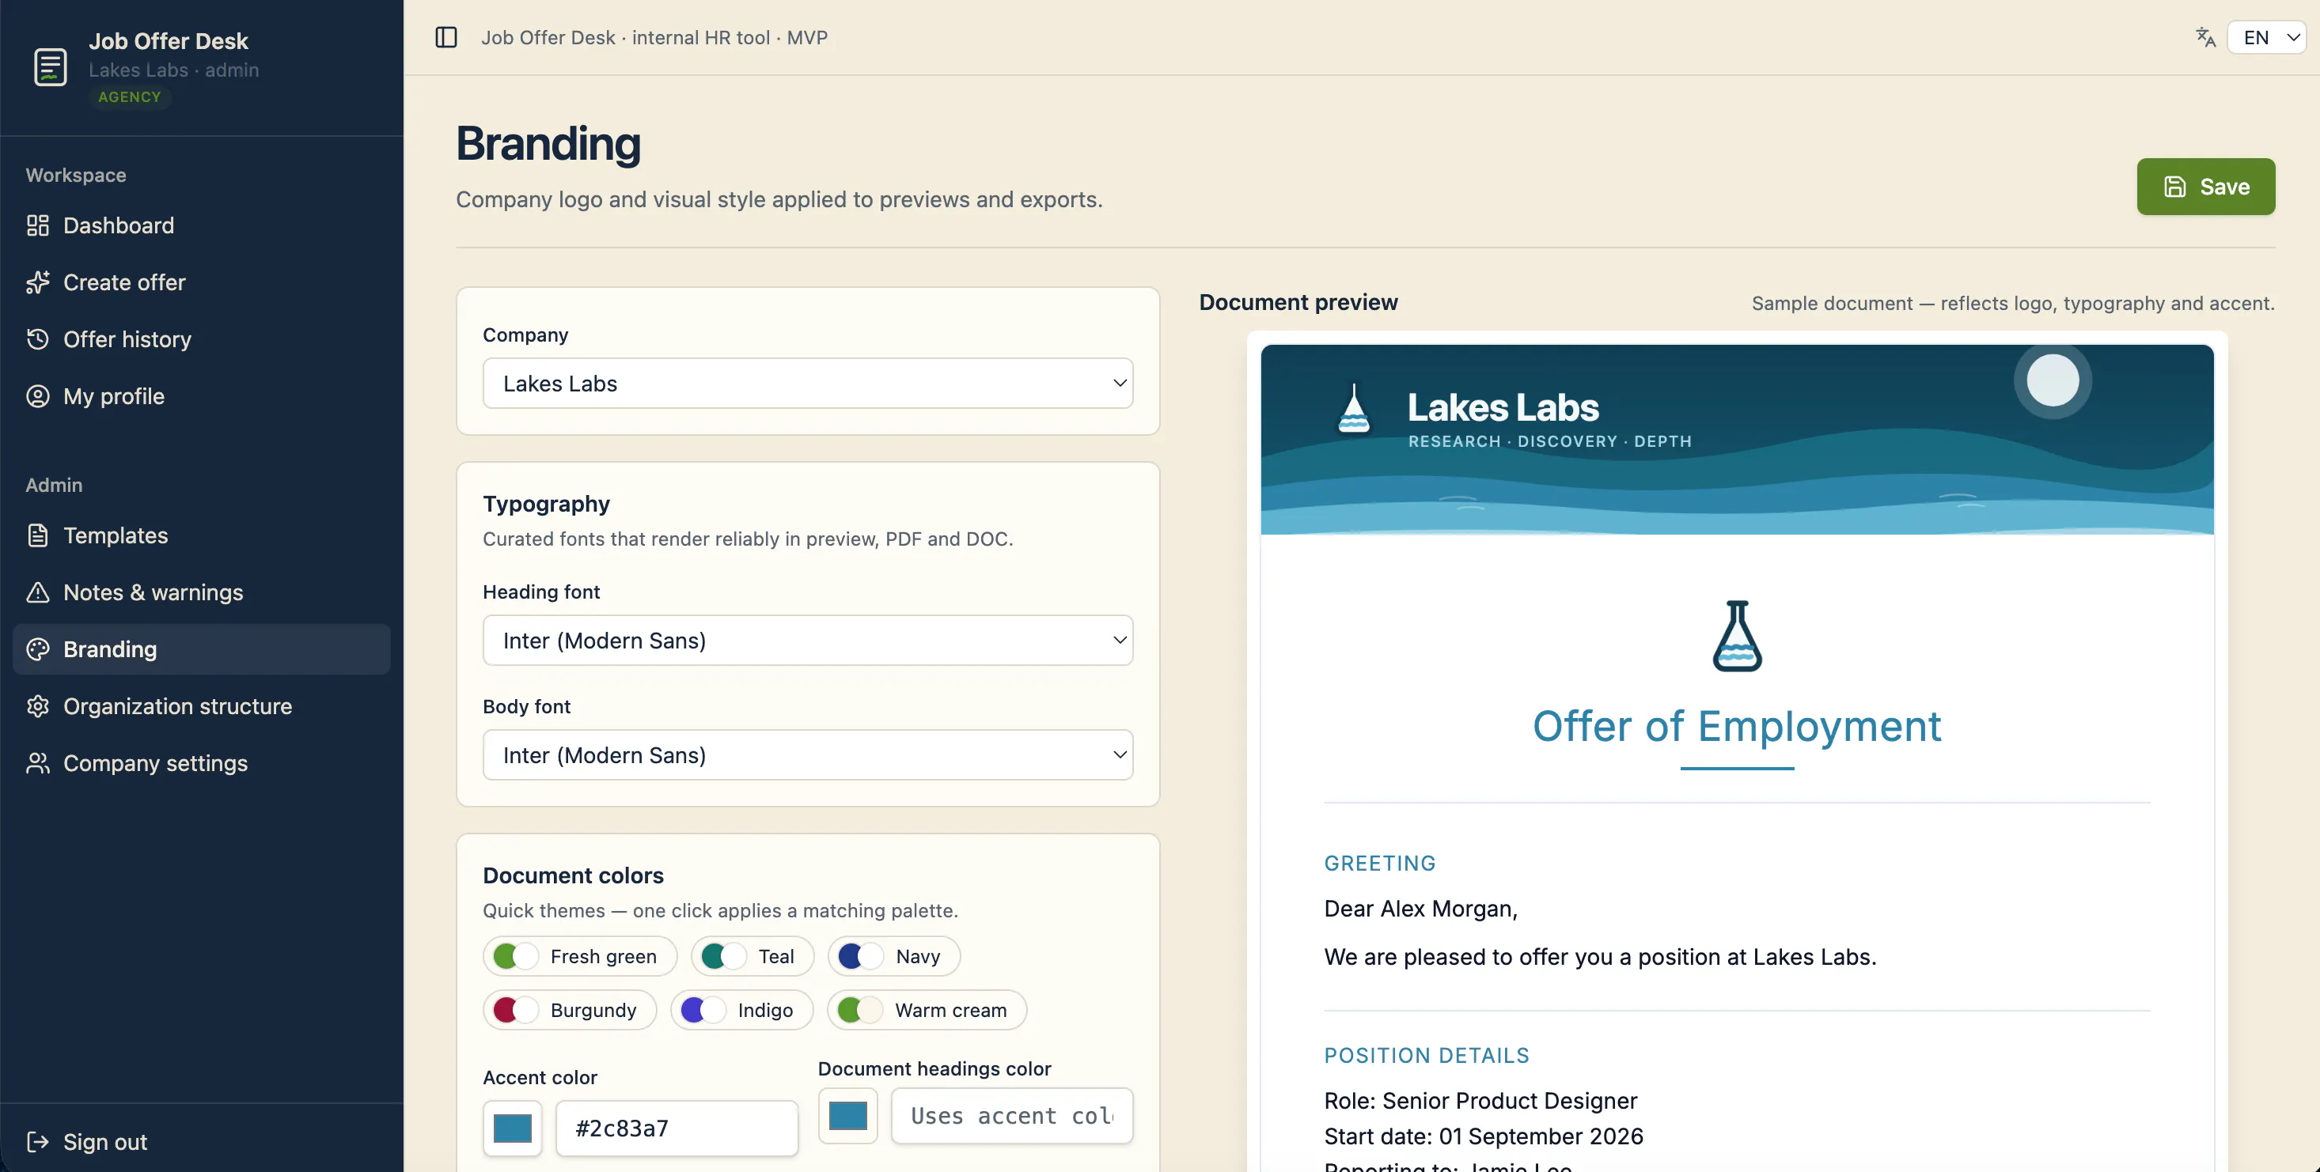The width and height of the screenshot is (2320, 1172).
Task: Click the sailboat logo in preview banner
Action: click(x=1354, y=409)
